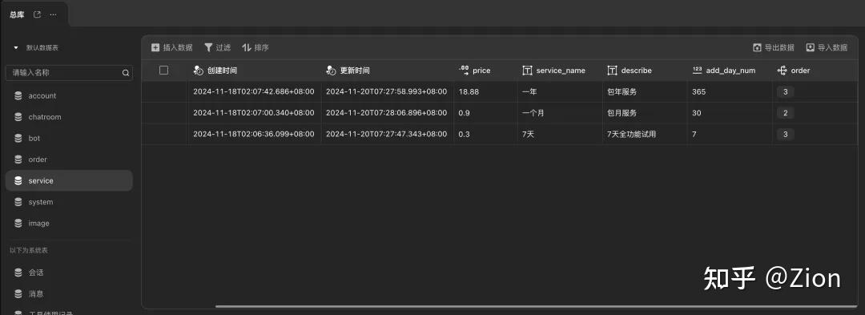Open the chatroom table
Viewport: 865px width, 315px height.
click(69, 117)
